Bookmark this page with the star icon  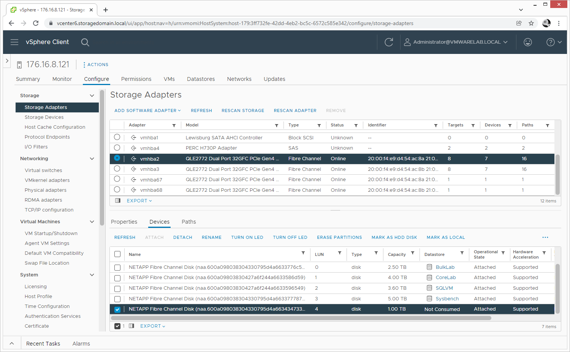(x=531, y=23)
